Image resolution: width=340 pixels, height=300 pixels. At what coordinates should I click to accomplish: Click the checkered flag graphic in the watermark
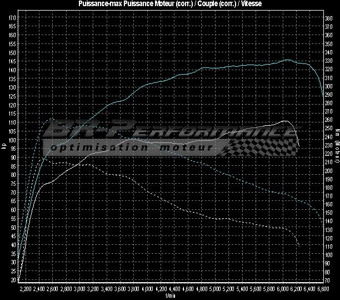click(x=261, y=147)
